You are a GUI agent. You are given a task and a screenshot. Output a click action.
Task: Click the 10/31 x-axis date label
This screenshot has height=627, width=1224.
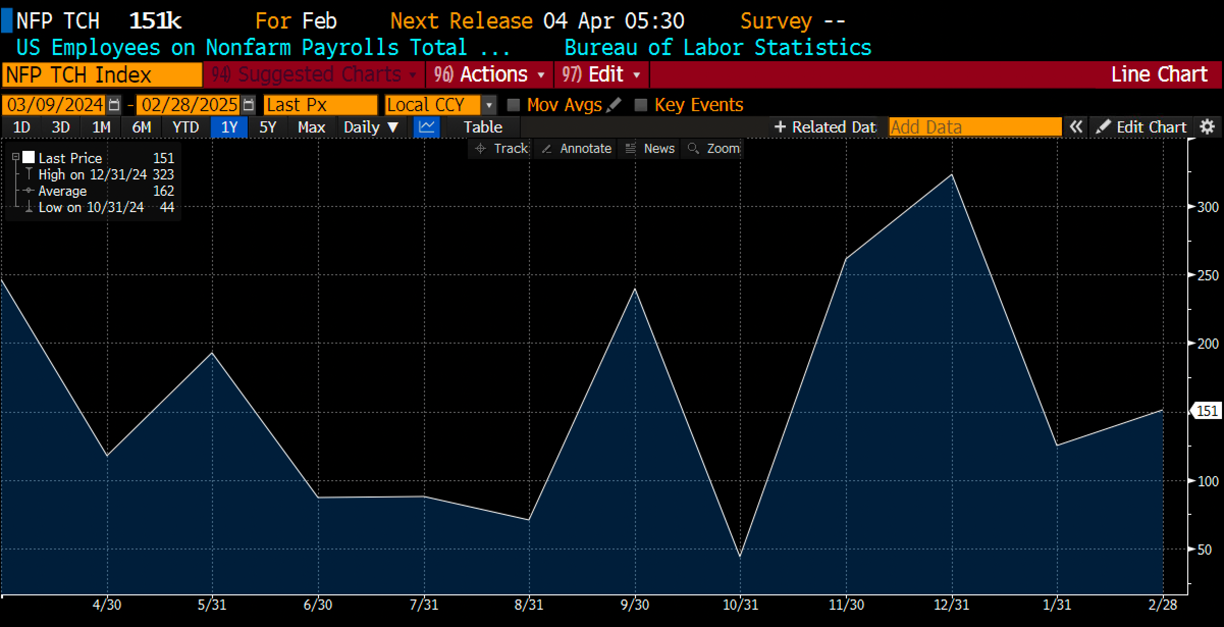(740, 605)
